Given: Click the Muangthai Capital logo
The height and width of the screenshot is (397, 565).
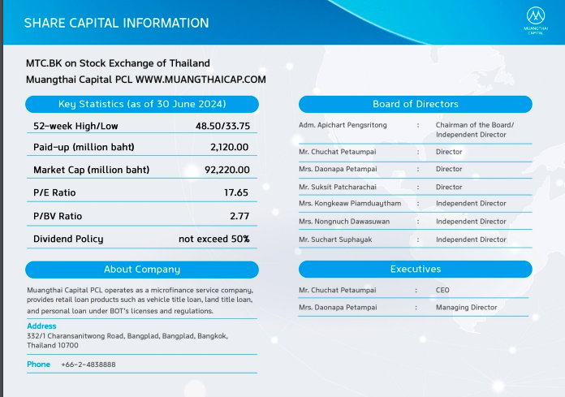Looking at the screenshot, I should tap(536, 20).
